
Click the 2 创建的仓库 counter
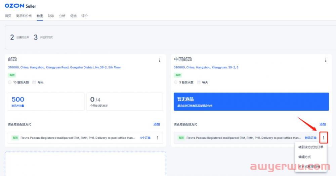click(x=19, y=38)
